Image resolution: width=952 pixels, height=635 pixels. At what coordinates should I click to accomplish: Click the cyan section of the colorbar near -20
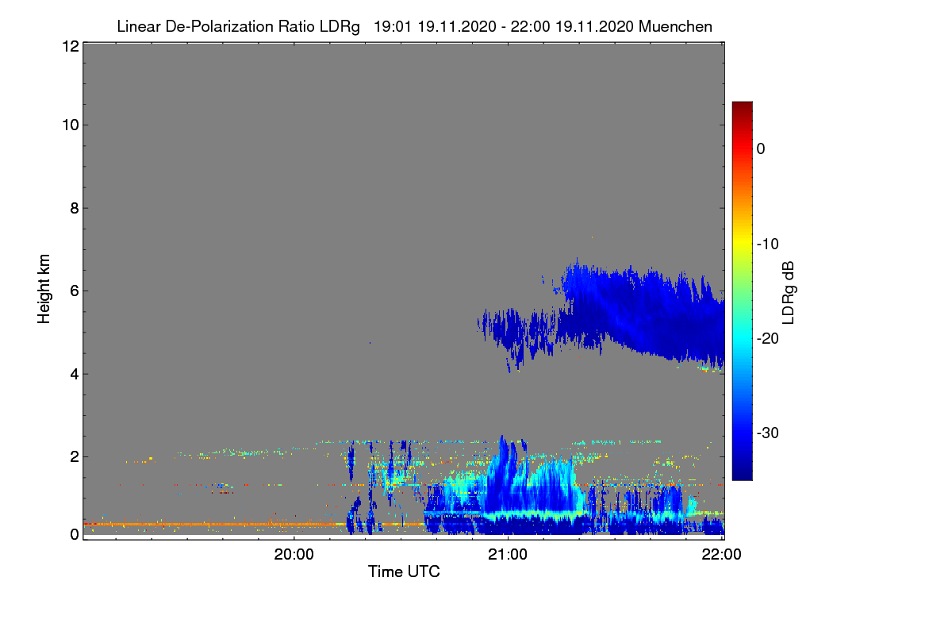(x=742, y=338)
